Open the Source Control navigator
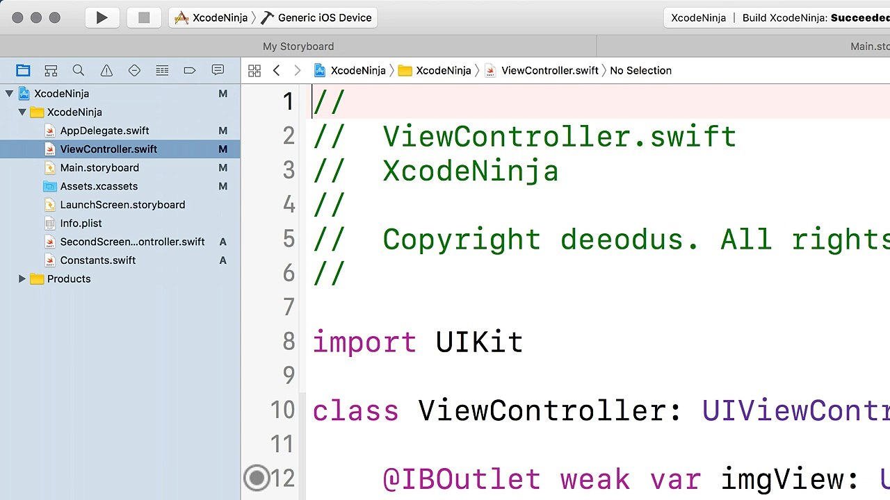Screen dimensions: 890x500 click(x=51, y=70)
